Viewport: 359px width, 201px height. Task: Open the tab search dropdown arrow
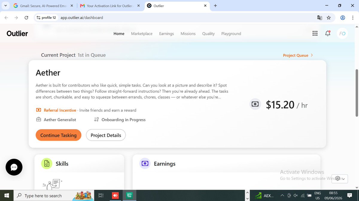pyautogui.click(x=6, y=6)
